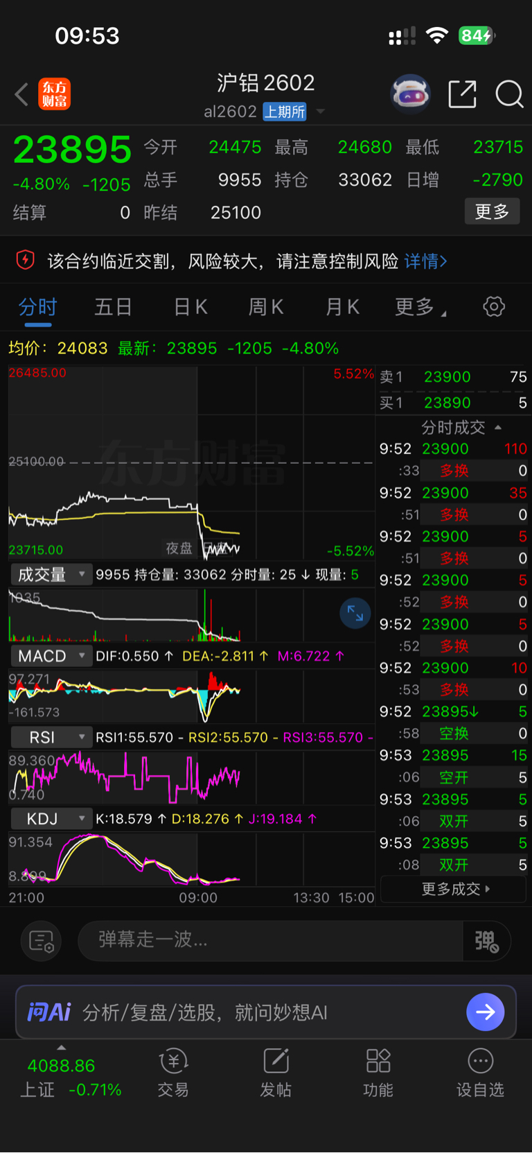Tap the 9:52 trade with volume 35

(x=453, y=493)
